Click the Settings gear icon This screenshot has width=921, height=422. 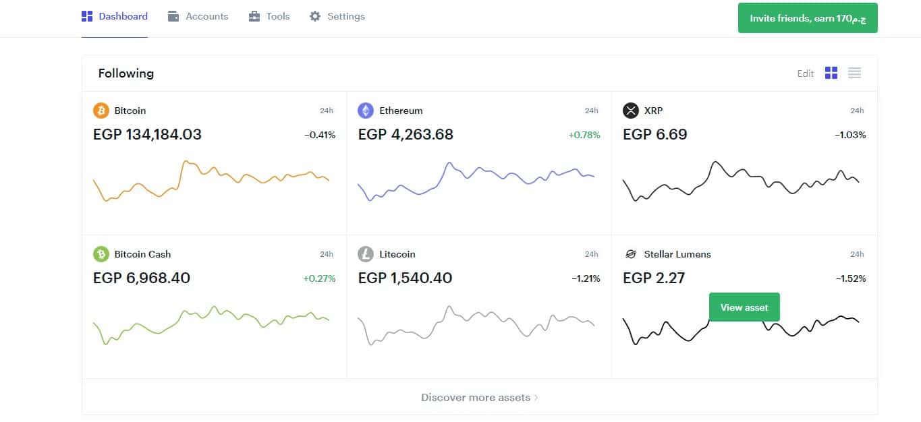click(x=315, y=16)
